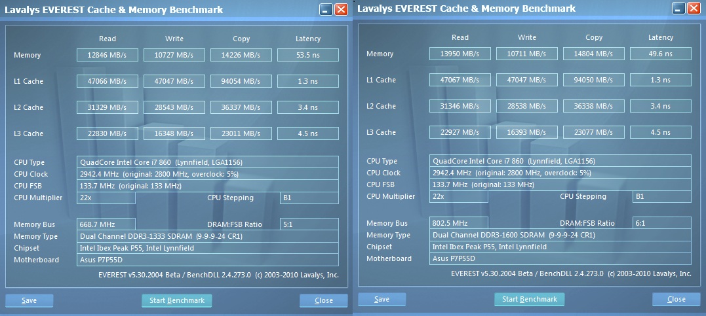Minimize the right EVEREST window

point(678,8)
